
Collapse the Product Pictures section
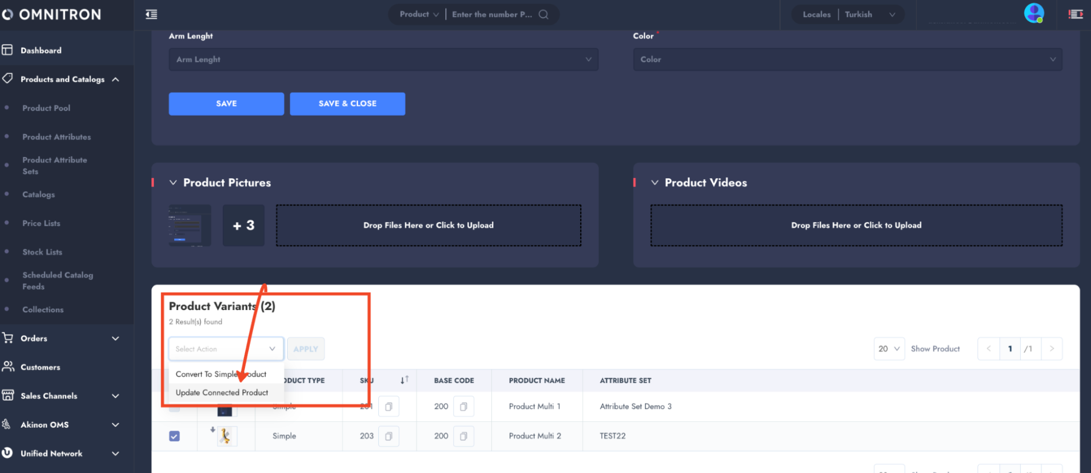coord(173,183)
